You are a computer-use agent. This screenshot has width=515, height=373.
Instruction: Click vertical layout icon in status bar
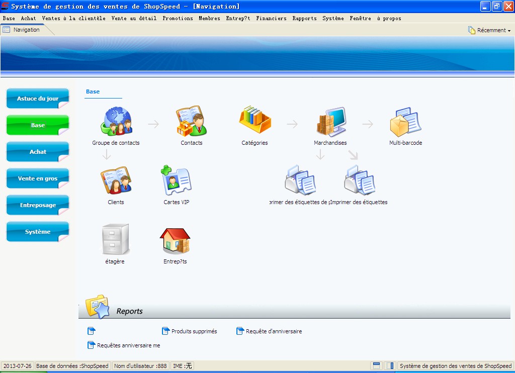click(x=390, y=365)
